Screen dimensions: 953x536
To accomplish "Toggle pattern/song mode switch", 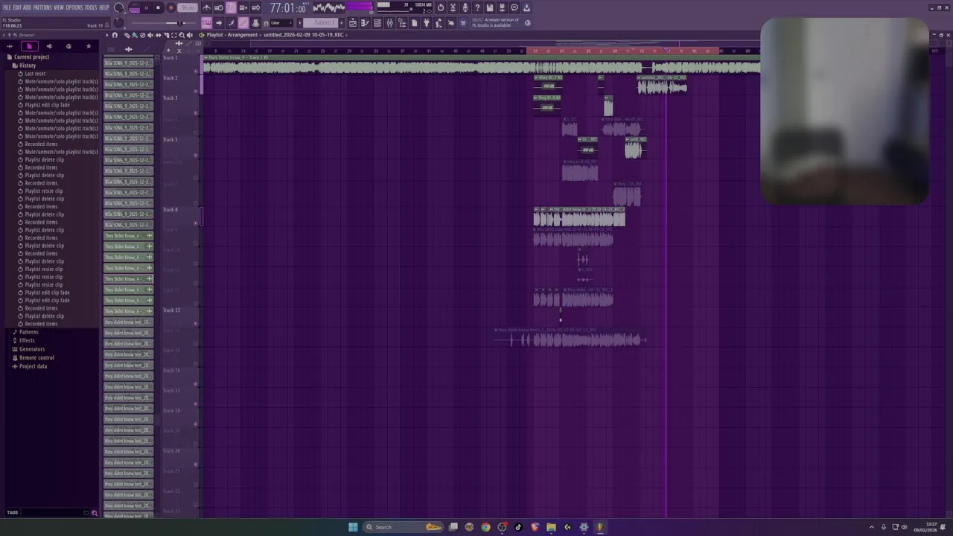I will (x=133, y=7).
